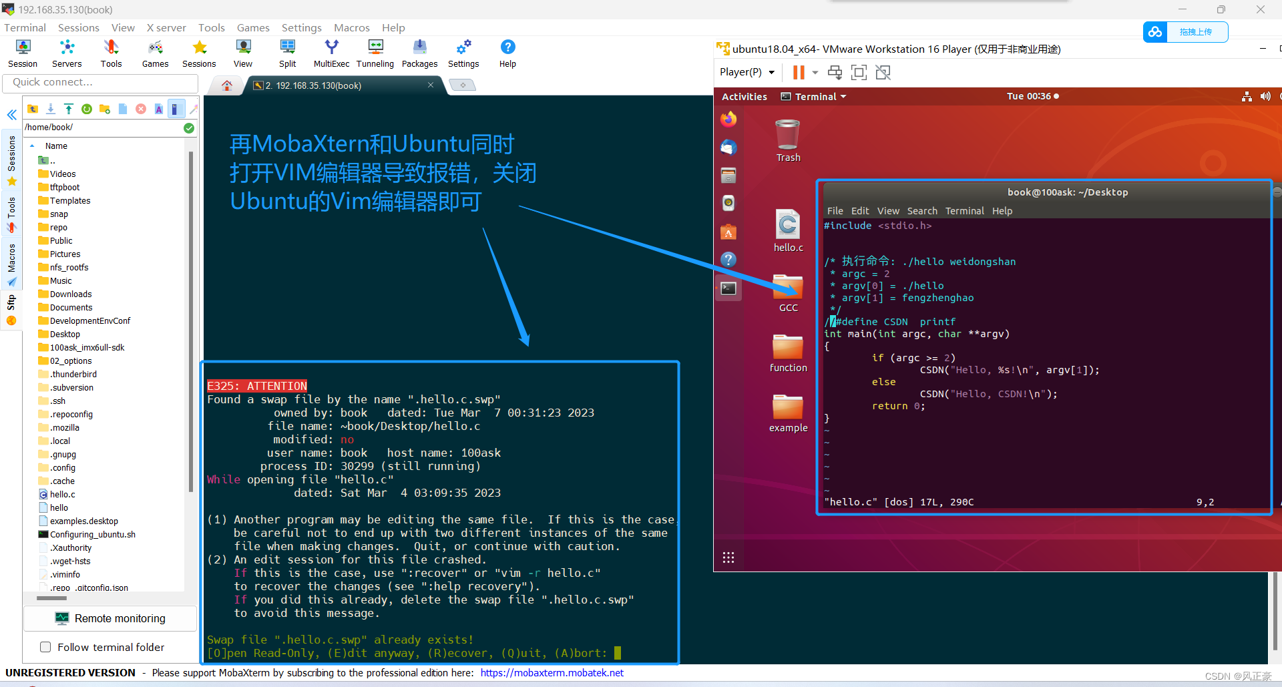Screen dimensions: 1282x687
Task: Click the VMware unity mode icon
Action: click(x=883, y=72)
